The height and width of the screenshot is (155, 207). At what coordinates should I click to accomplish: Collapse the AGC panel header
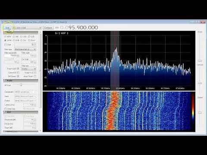(x=21, y=112)
